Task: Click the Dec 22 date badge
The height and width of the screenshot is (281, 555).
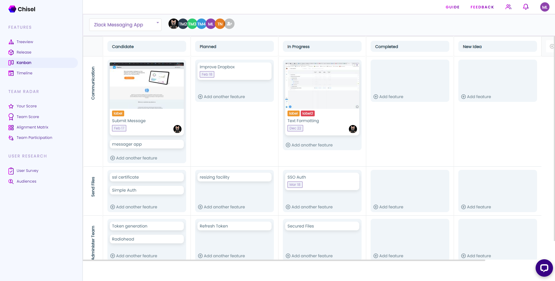Action: pos(295,128)
